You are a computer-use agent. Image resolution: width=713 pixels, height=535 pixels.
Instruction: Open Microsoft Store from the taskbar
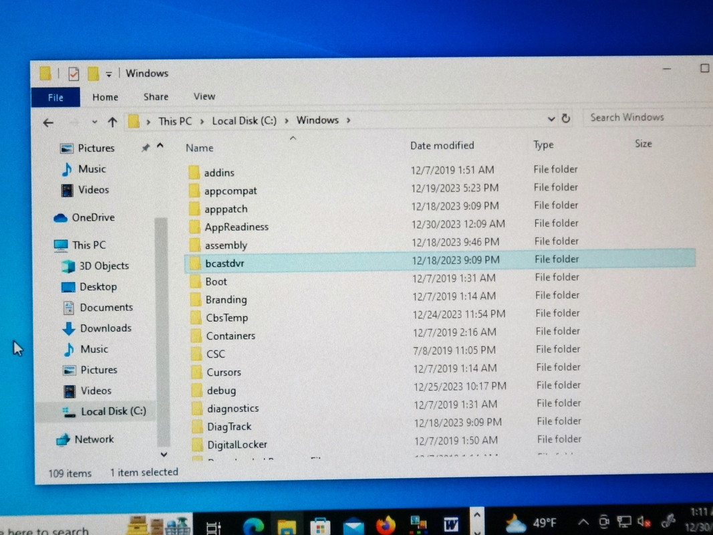(x=320, y=526)
